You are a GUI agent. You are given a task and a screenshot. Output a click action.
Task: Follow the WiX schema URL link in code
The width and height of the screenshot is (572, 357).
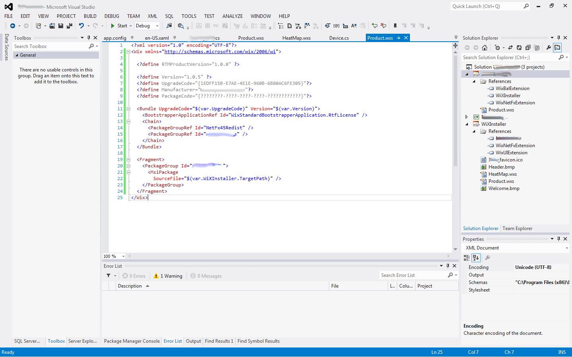point(220,52)
